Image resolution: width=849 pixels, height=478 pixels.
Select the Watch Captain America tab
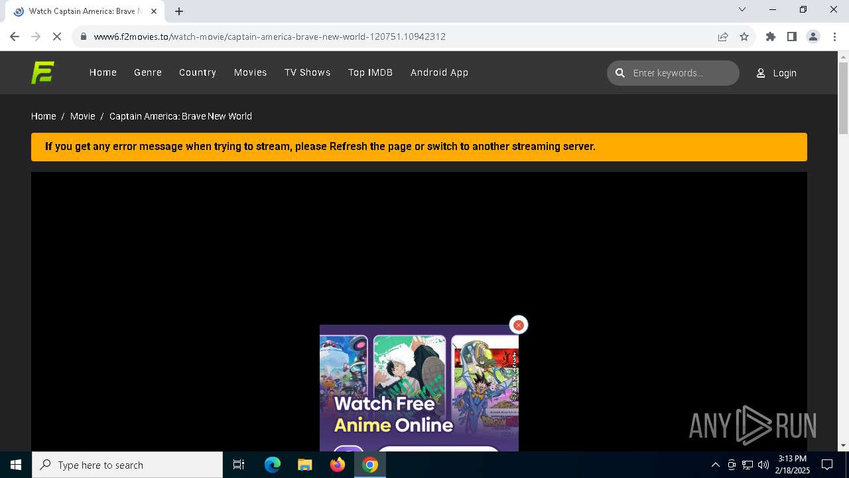[x=85, y=11]
